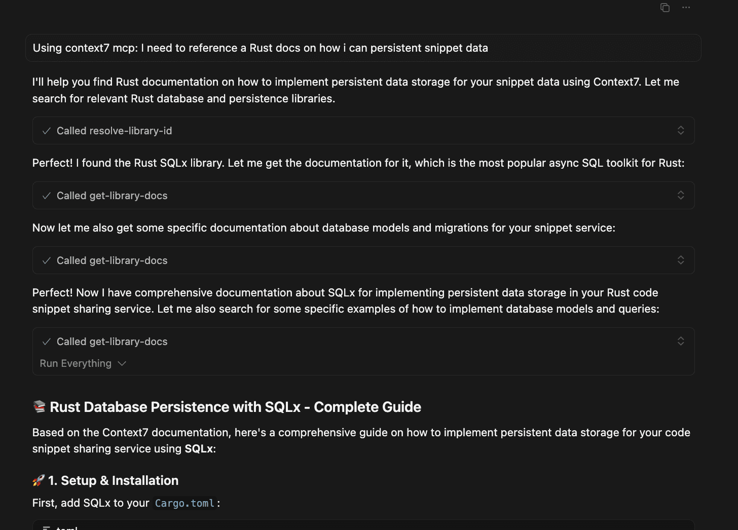The width and height of the screenshot is (738, 530).
Task: Click the checkmark on the second get-library-docs call
Action: point(46,260)
